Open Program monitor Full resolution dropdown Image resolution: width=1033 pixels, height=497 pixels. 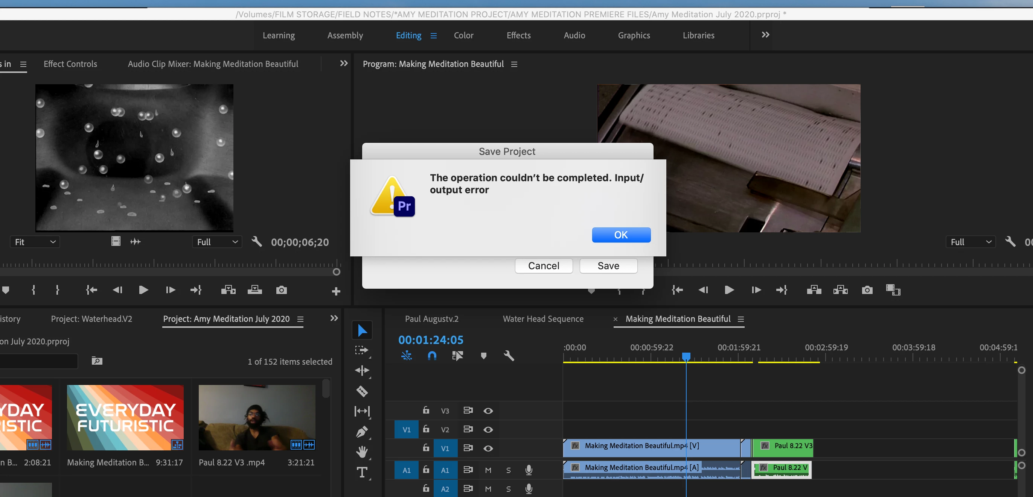pos(971,242)
